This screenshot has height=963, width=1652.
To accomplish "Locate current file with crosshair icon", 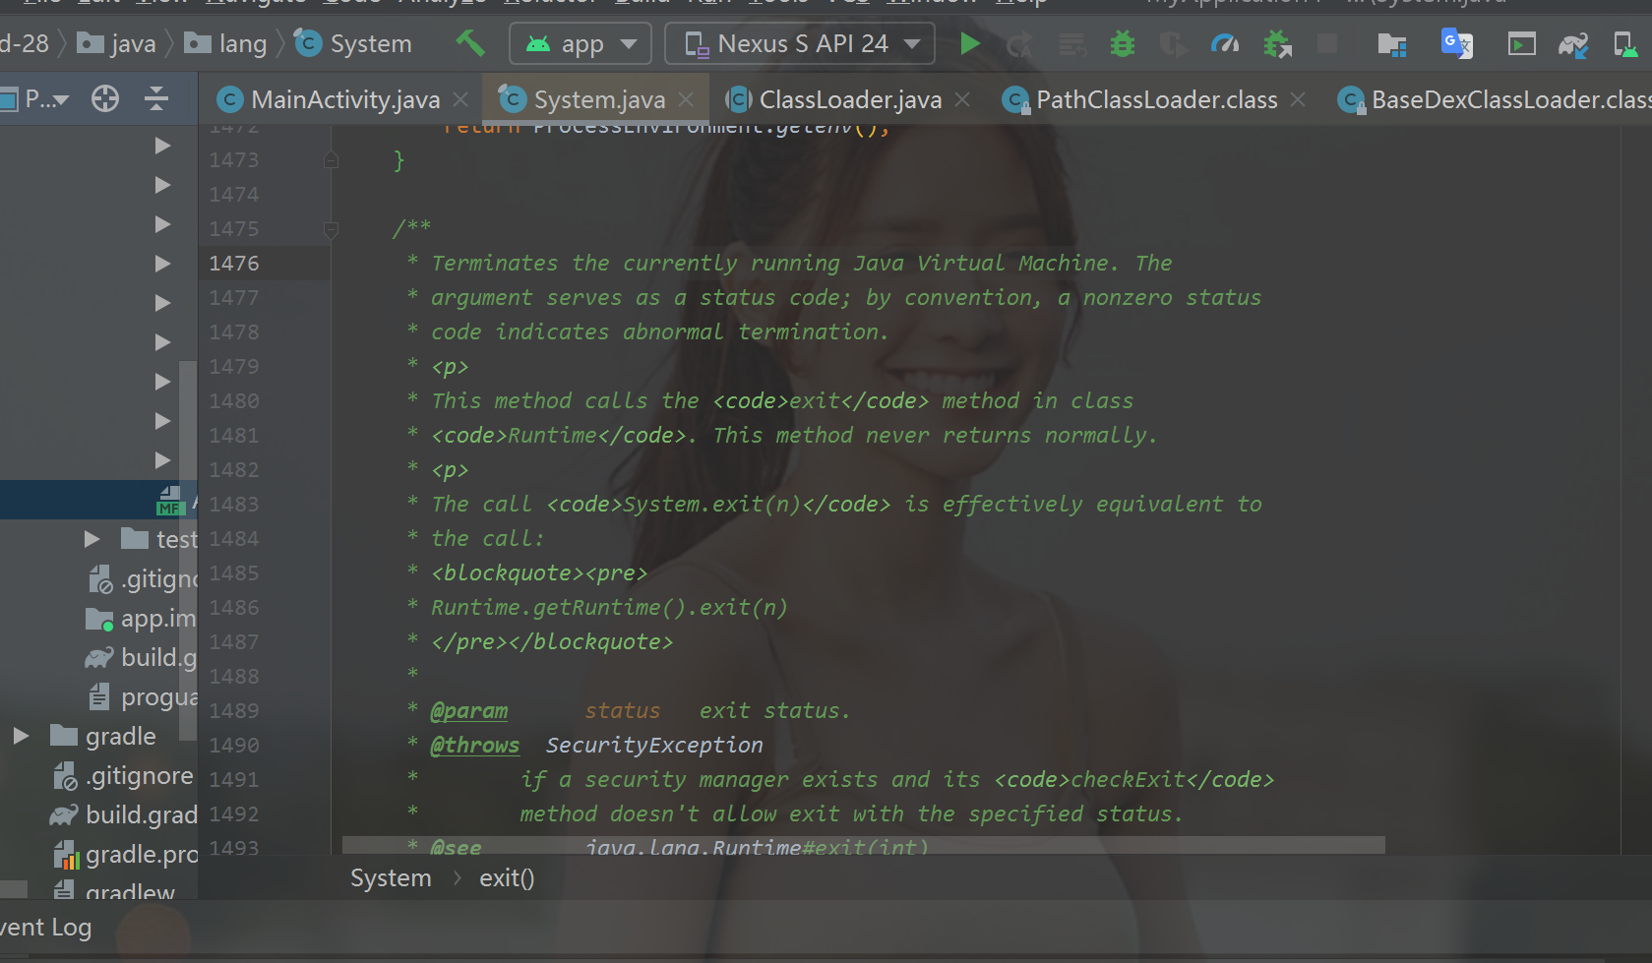I will point(105,98).
